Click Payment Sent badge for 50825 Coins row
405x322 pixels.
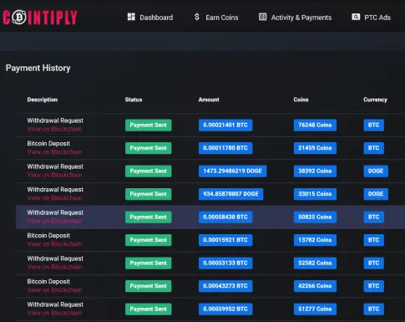[x=149, y=217]
